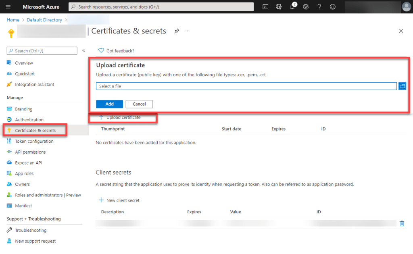View portal notifications
413x254 pixels.
(291, 6)
